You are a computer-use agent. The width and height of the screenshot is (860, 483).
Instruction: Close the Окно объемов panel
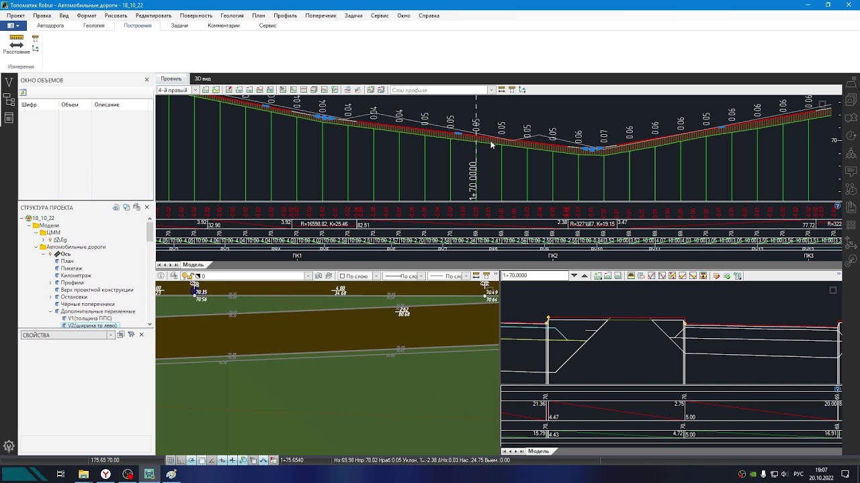coord(146,80)
